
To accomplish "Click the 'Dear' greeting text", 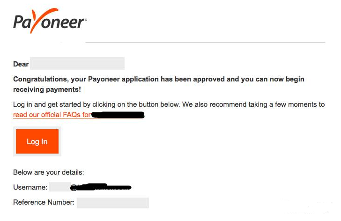I will (x=21, y=64).
